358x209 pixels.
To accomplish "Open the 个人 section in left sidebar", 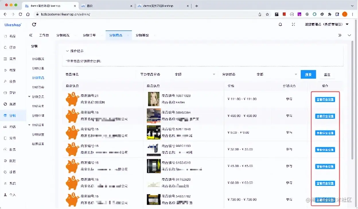I will click(10, 195).
